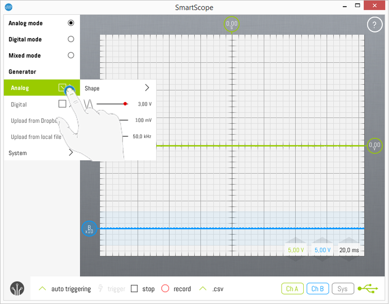Viewport: 389px width, 304px height.
Task: Click the help question mark icon
Action: point(374,25)
